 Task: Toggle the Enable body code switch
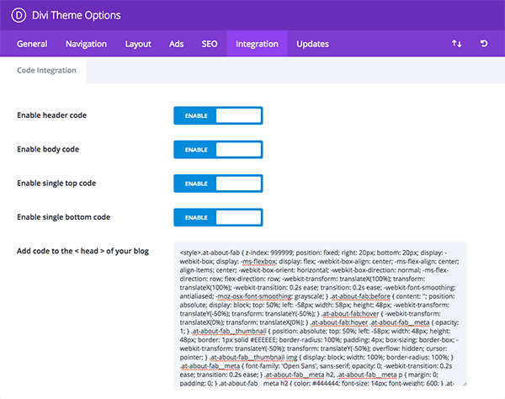pyautogui.click(x=218, y=150)
